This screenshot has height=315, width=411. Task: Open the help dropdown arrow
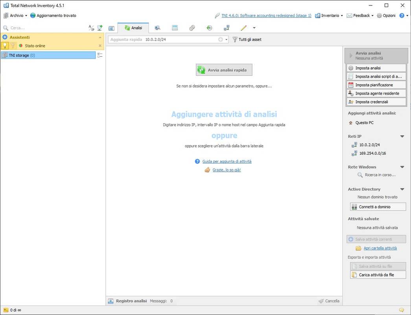click(x=407, y=16)
